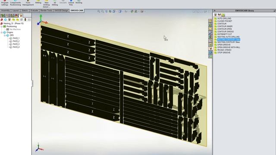Select the CONTOUR library entry
This screenshot has width=276, height=155.
point(222,24)
